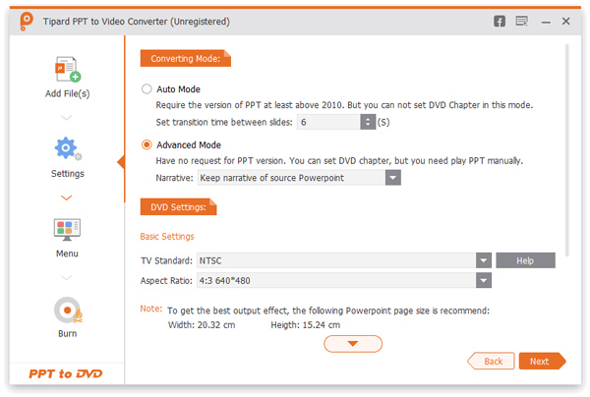
Task: Click the Facebook icon in title bar
Action: [x=500, y=22]
